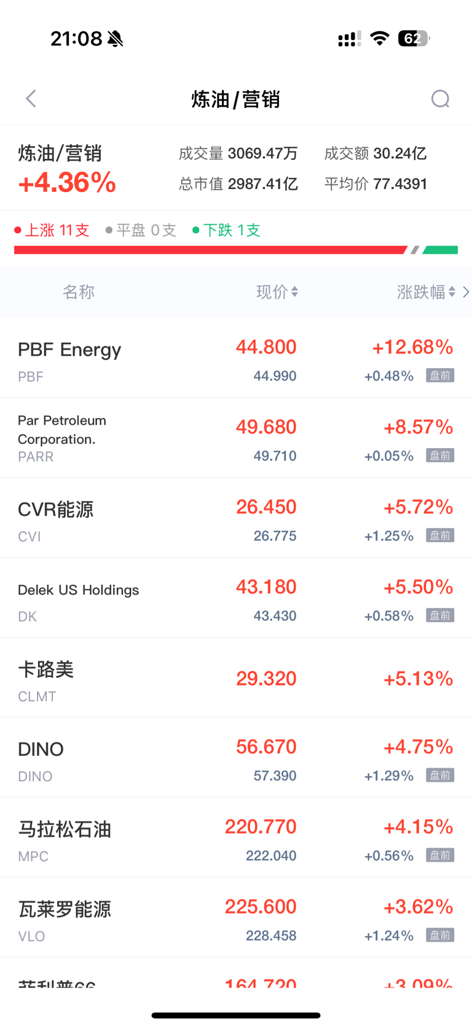Tap the red rising progress bar
The height and width of the screenshot is (1028, 472).
209,250
